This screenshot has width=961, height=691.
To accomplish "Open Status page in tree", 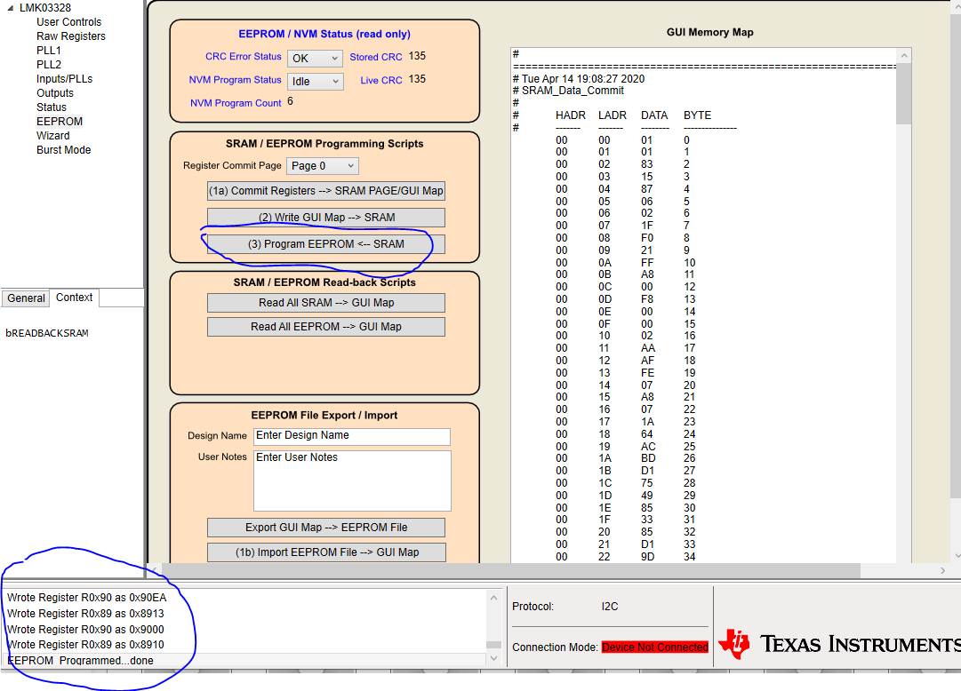I will (51, 107).
